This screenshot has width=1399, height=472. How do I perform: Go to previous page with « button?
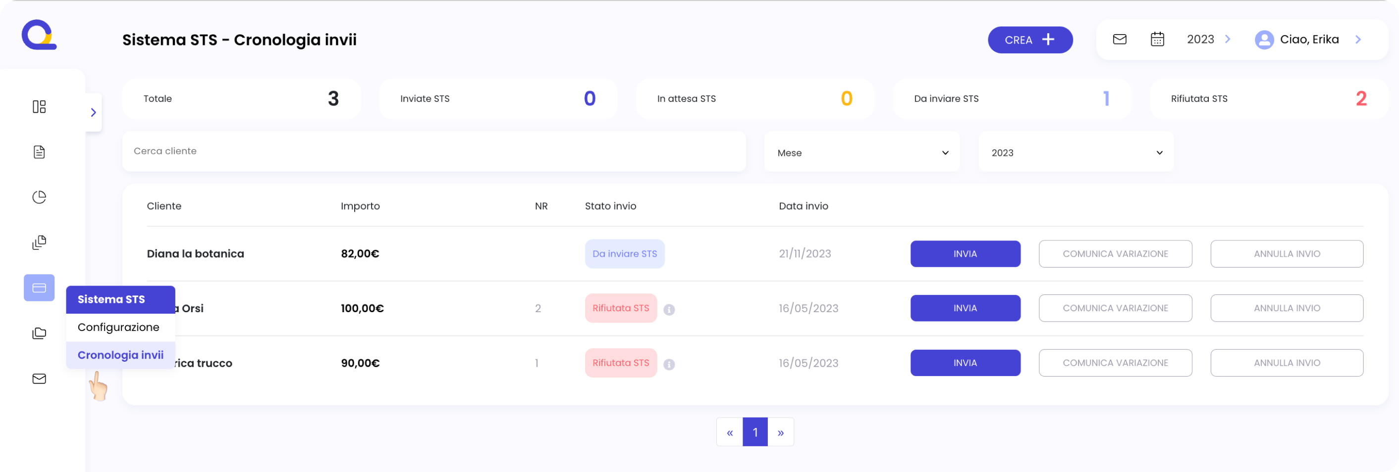[x=729, y=432]
